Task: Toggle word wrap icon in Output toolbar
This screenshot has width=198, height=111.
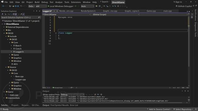Action: click(98, 95)
